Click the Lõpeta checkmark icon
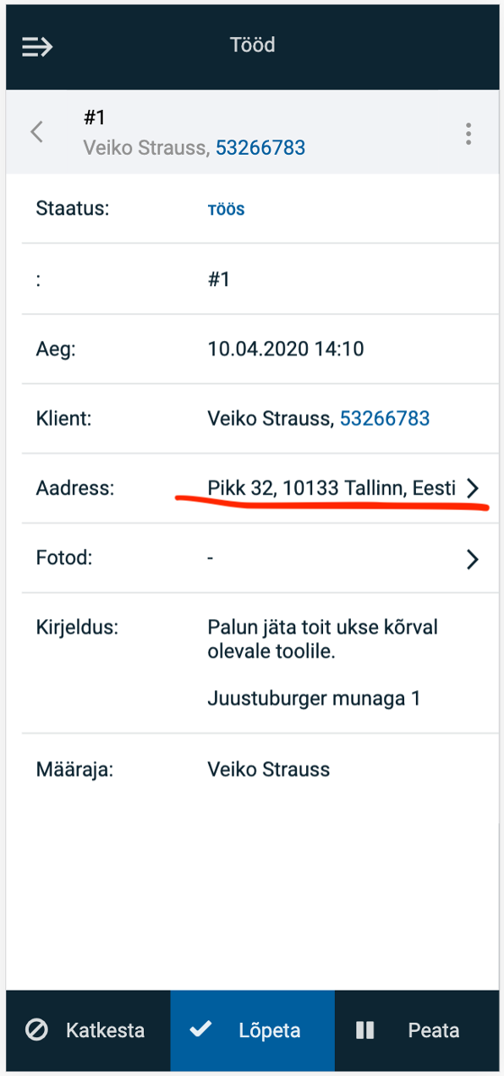This screenshot has height=1076, width=504. pos(200,1030)
